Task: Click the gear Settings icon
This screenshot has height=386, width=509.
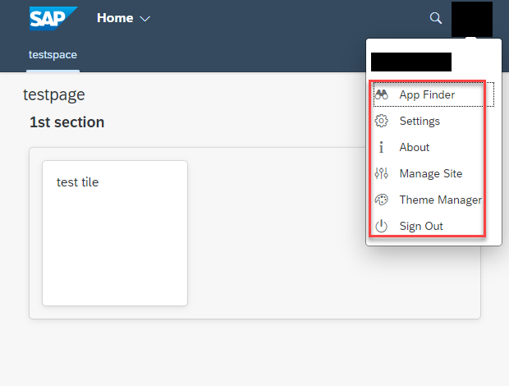Action: [x=381, y=121]
